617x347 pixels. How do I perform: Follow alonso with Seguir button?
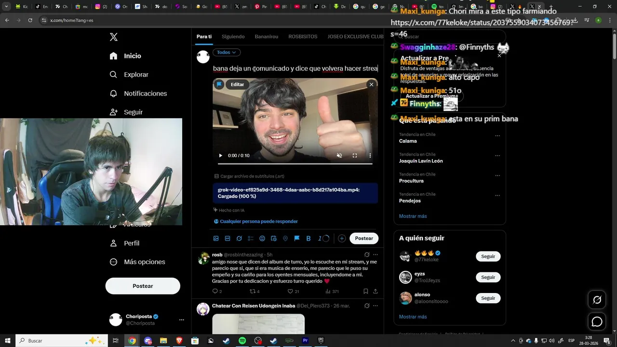click(488, 298)
